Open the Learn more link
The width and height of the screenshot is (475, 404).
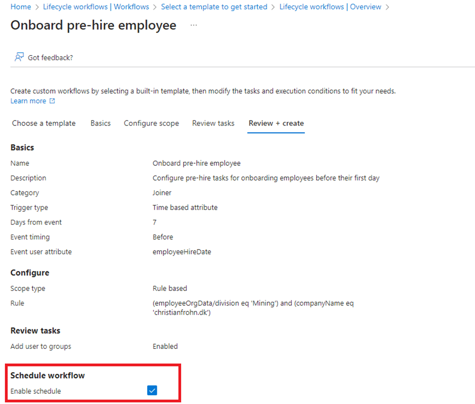[x=28, y=101]
